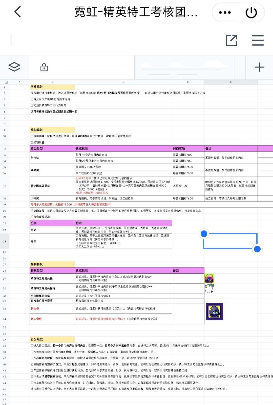Select column E header
This screenshot has height=405, width=273.
click(231, 82)
